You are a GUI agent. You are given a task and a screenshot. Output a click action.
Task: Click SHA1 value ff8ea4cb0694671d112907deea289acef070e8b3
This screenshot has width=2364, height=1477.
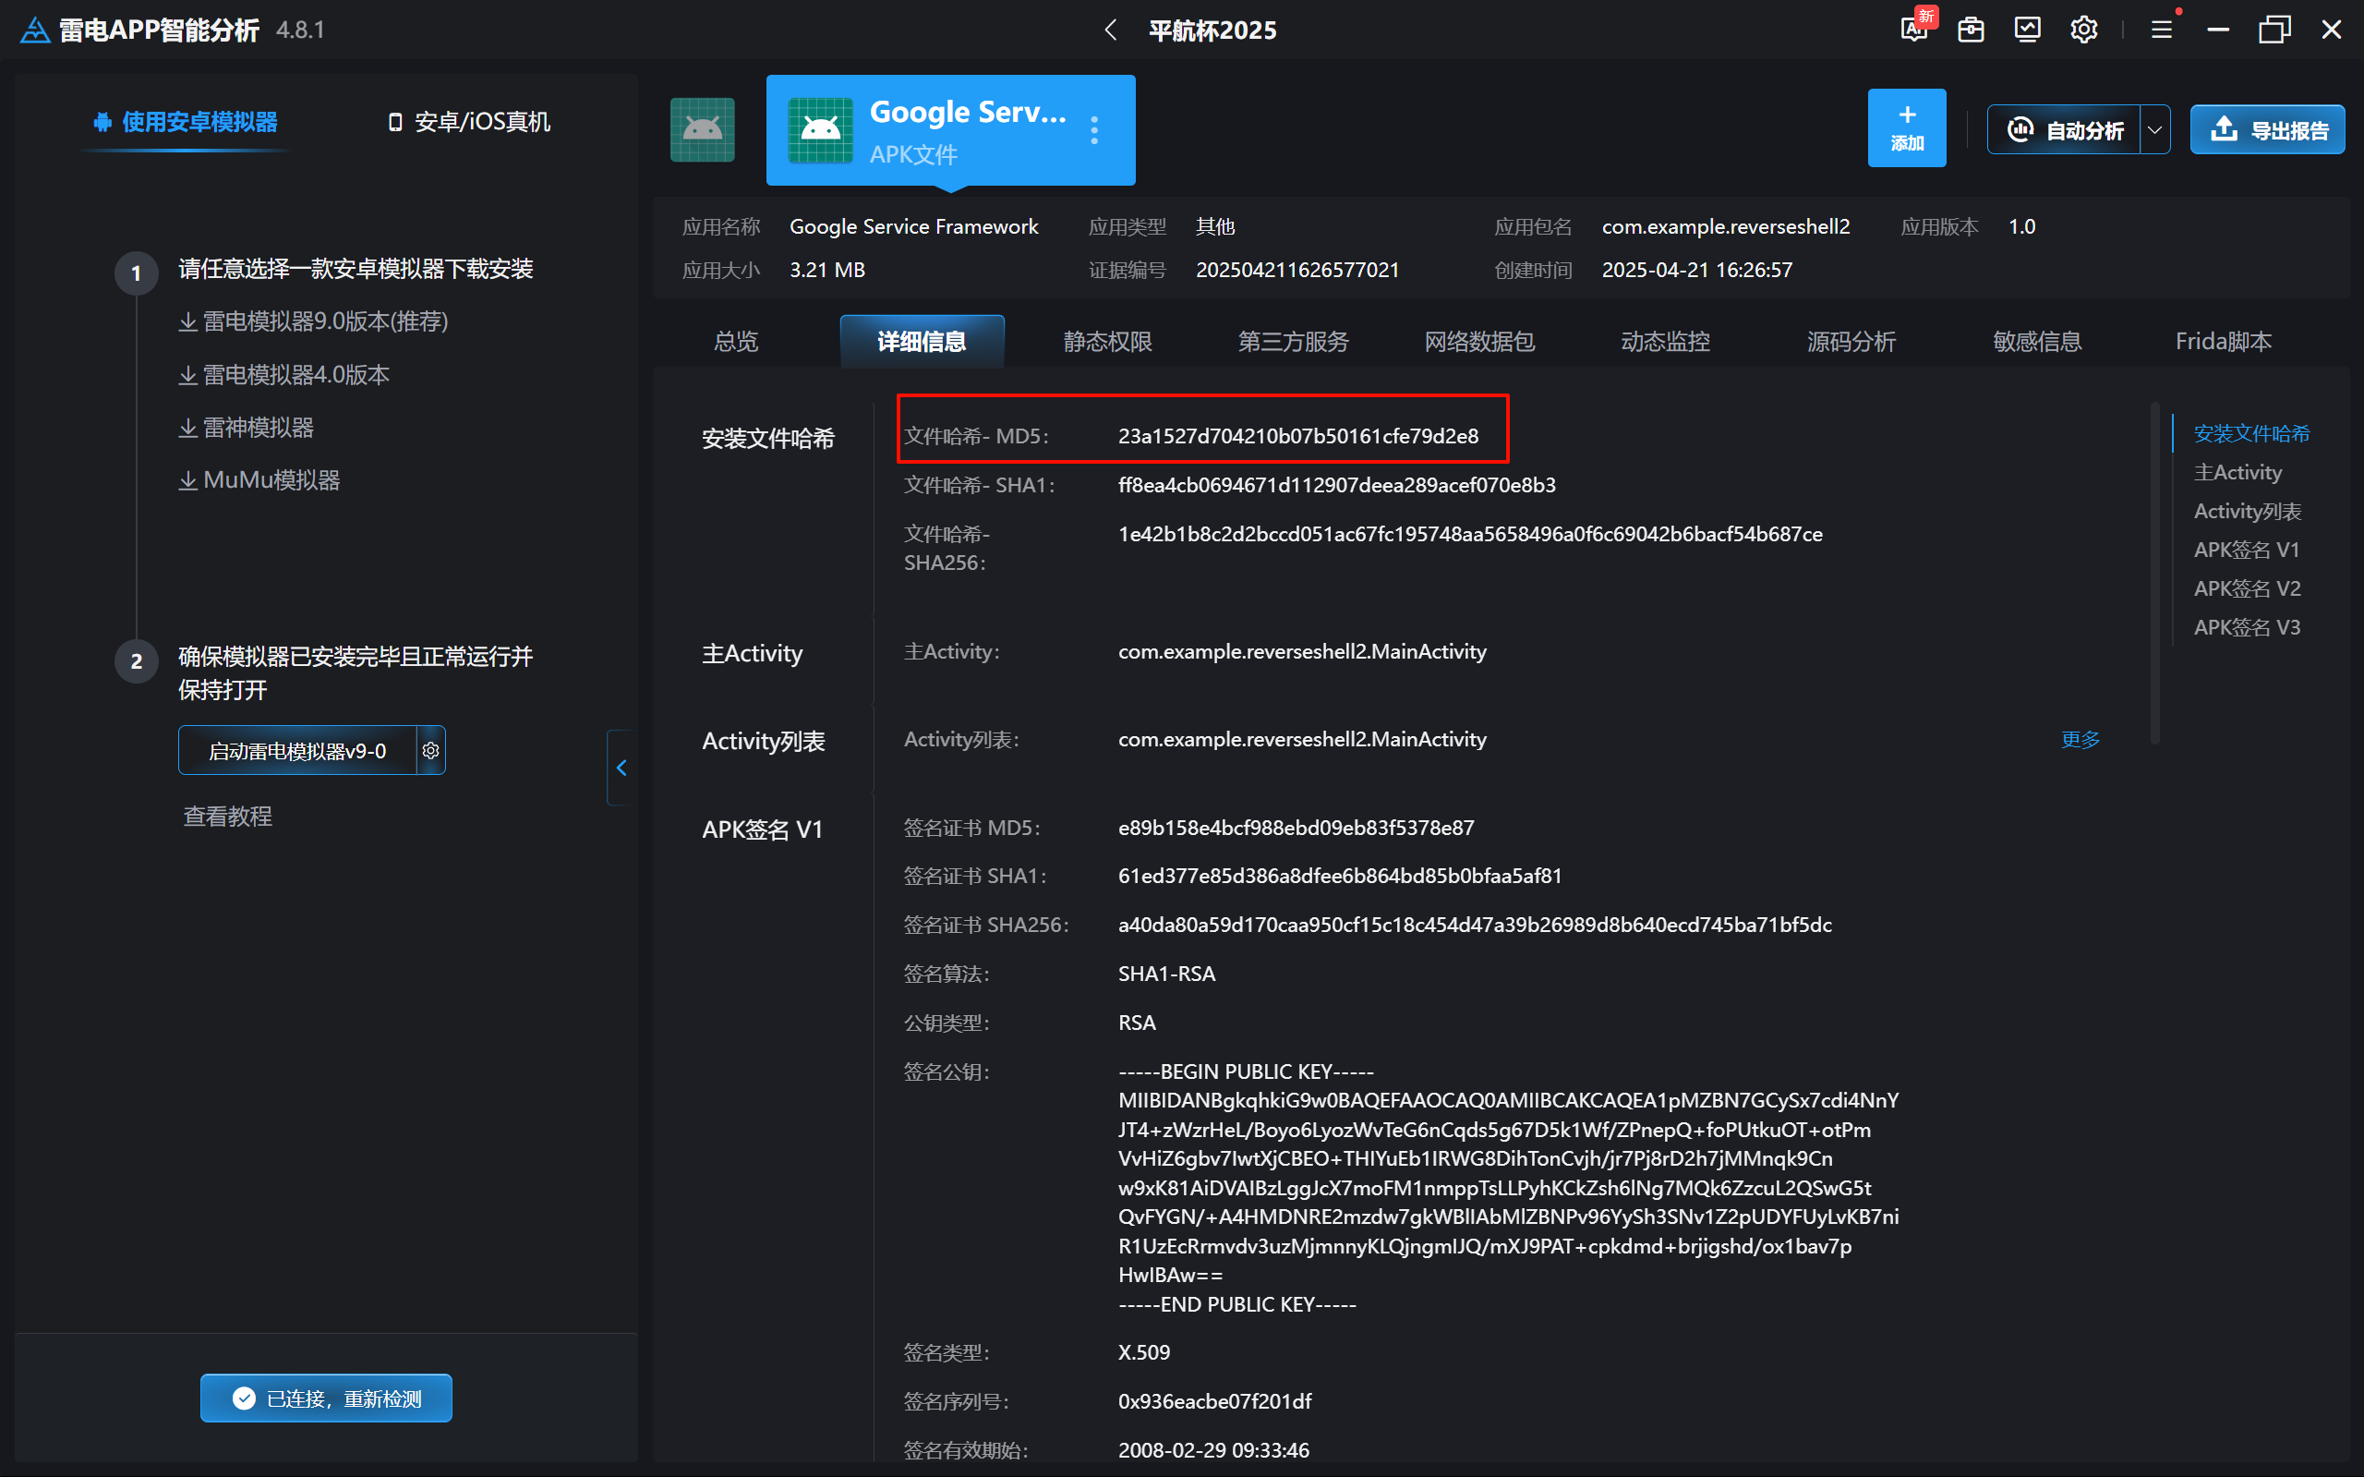click(x=1337, y=485)
